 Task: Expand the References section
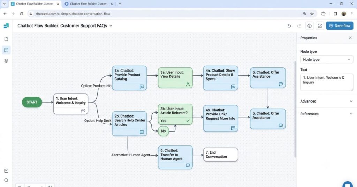click(326, 114)
